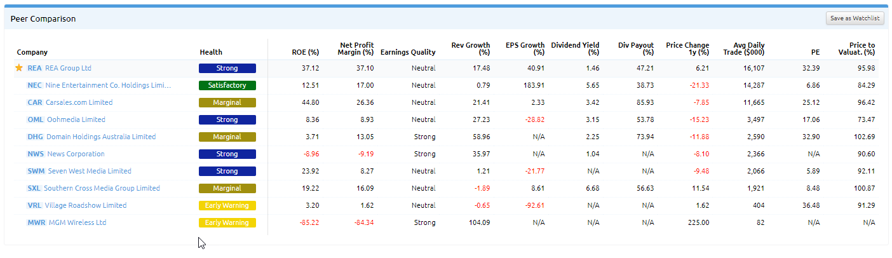The width and height of the screenshot is (892, 258).
Task: Open Carsales.com Limited link
Action: (79, 102)
